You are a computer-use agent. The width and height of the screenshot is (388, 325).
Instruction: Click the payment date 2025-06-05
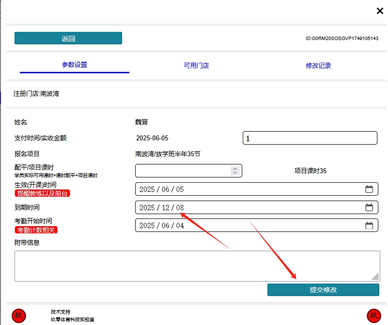(152, 138)
